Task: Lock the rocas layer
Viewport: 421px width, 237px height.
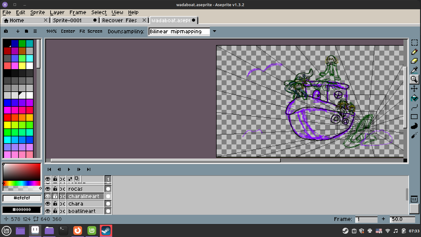Action: [55, 189]
